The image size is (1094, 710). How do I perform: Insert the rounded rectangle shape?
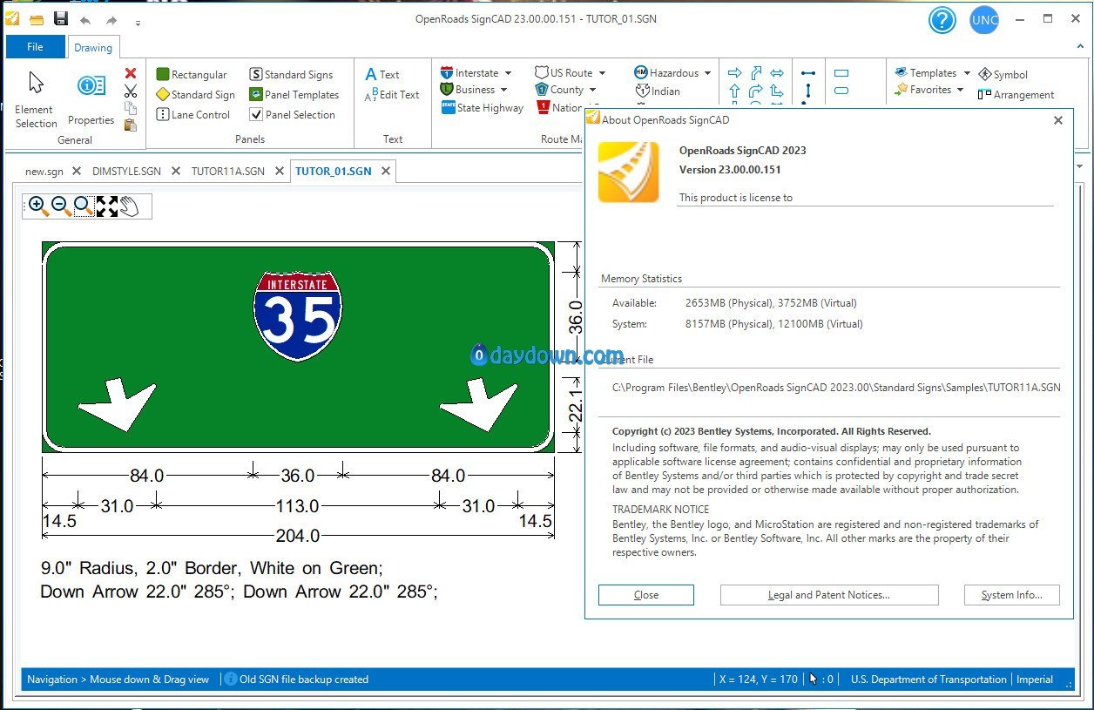coord(841,91)
